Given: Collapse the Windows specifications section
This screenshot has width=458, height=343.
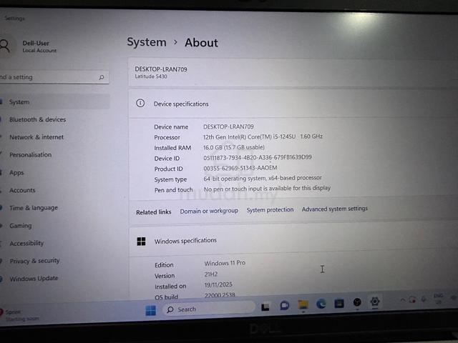Looking at the screenshot, I should pos(293,240).
